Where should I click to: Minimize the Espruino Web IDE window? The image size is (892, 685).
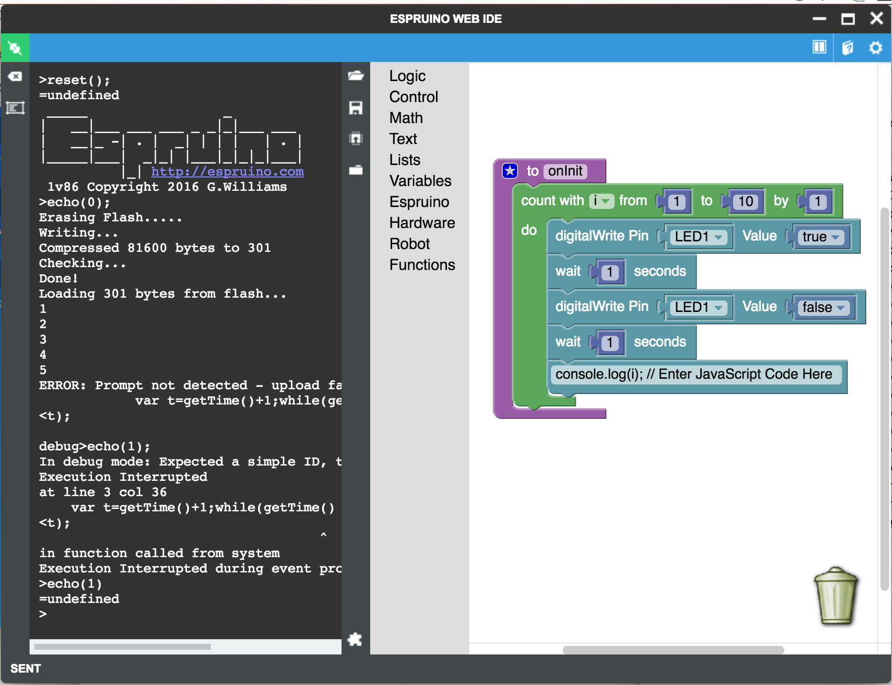(x=819, y=19)
